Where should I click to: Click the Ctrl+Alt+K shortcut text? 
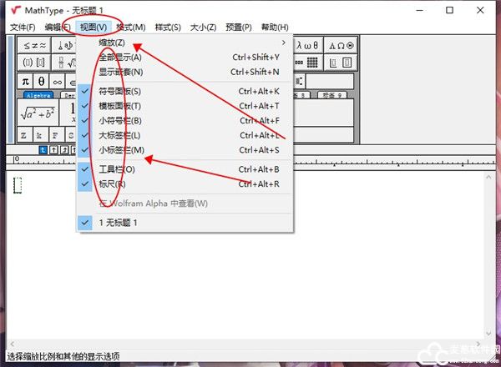(x=259, y=92)
